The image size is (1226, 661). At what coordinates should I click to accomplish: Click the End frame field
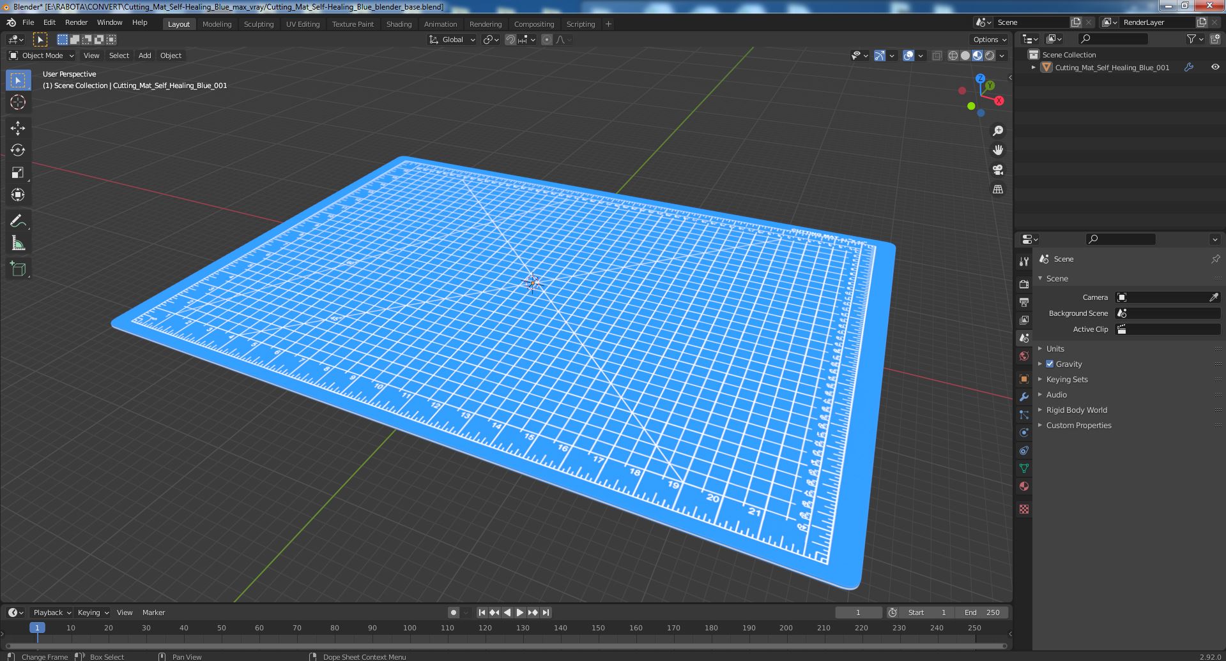click(983, 613)
